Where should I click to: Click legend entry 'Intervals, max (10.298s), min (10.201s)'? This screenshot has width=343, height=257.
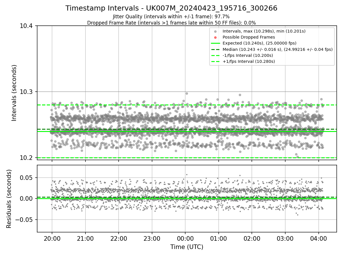click(x=264, y=31)
